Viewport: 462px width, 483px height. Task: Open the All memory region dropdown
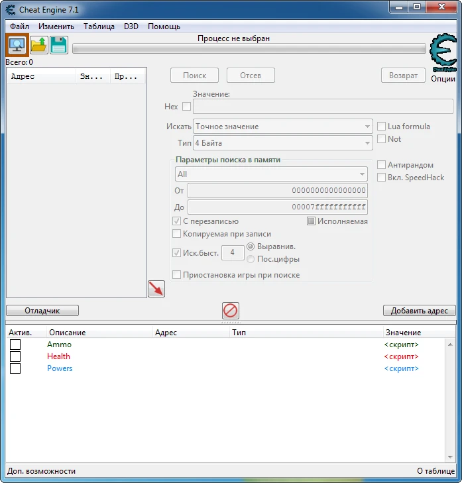click(x=271, y=174)
